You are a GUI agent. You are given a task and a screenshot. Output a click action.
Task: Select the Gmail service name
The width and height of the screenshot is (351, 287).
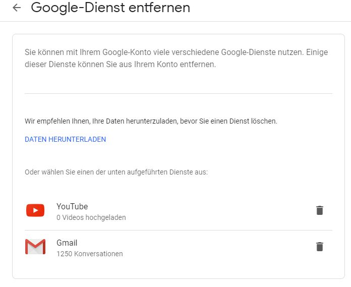(x=67, y=243)
